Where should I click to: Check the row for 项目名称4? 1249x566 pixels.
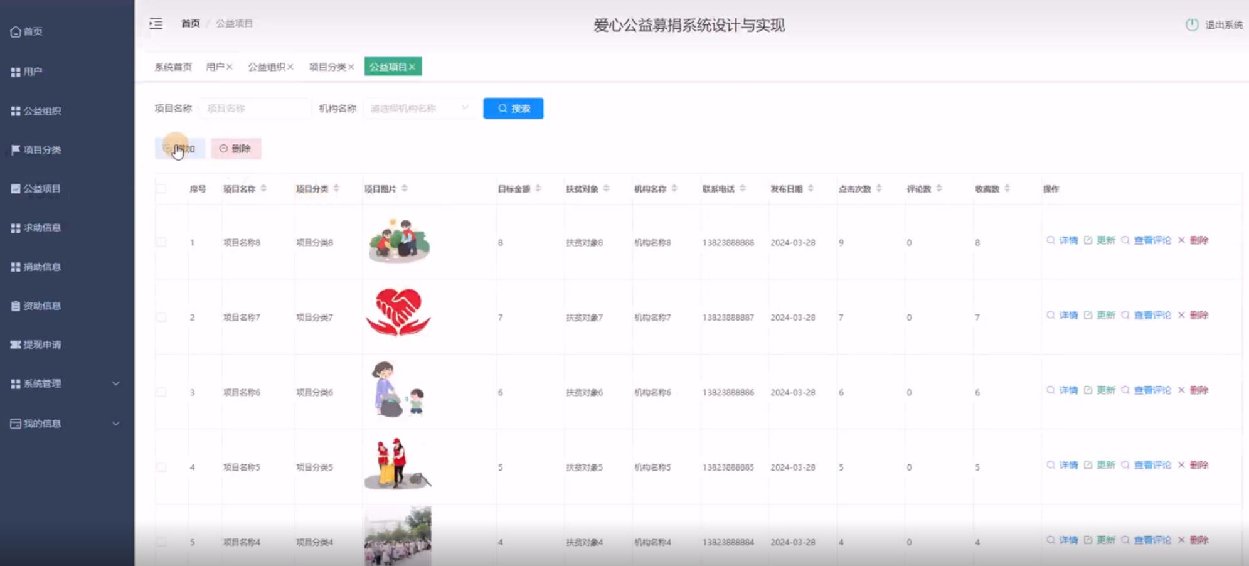coord(161,542)
